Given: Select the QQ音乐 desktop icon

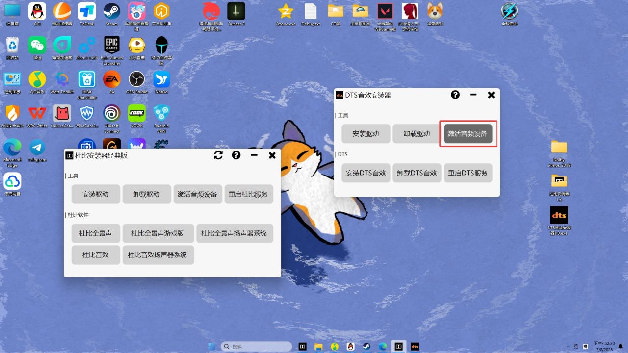Looking at the screenshot, I should (37, 82).
